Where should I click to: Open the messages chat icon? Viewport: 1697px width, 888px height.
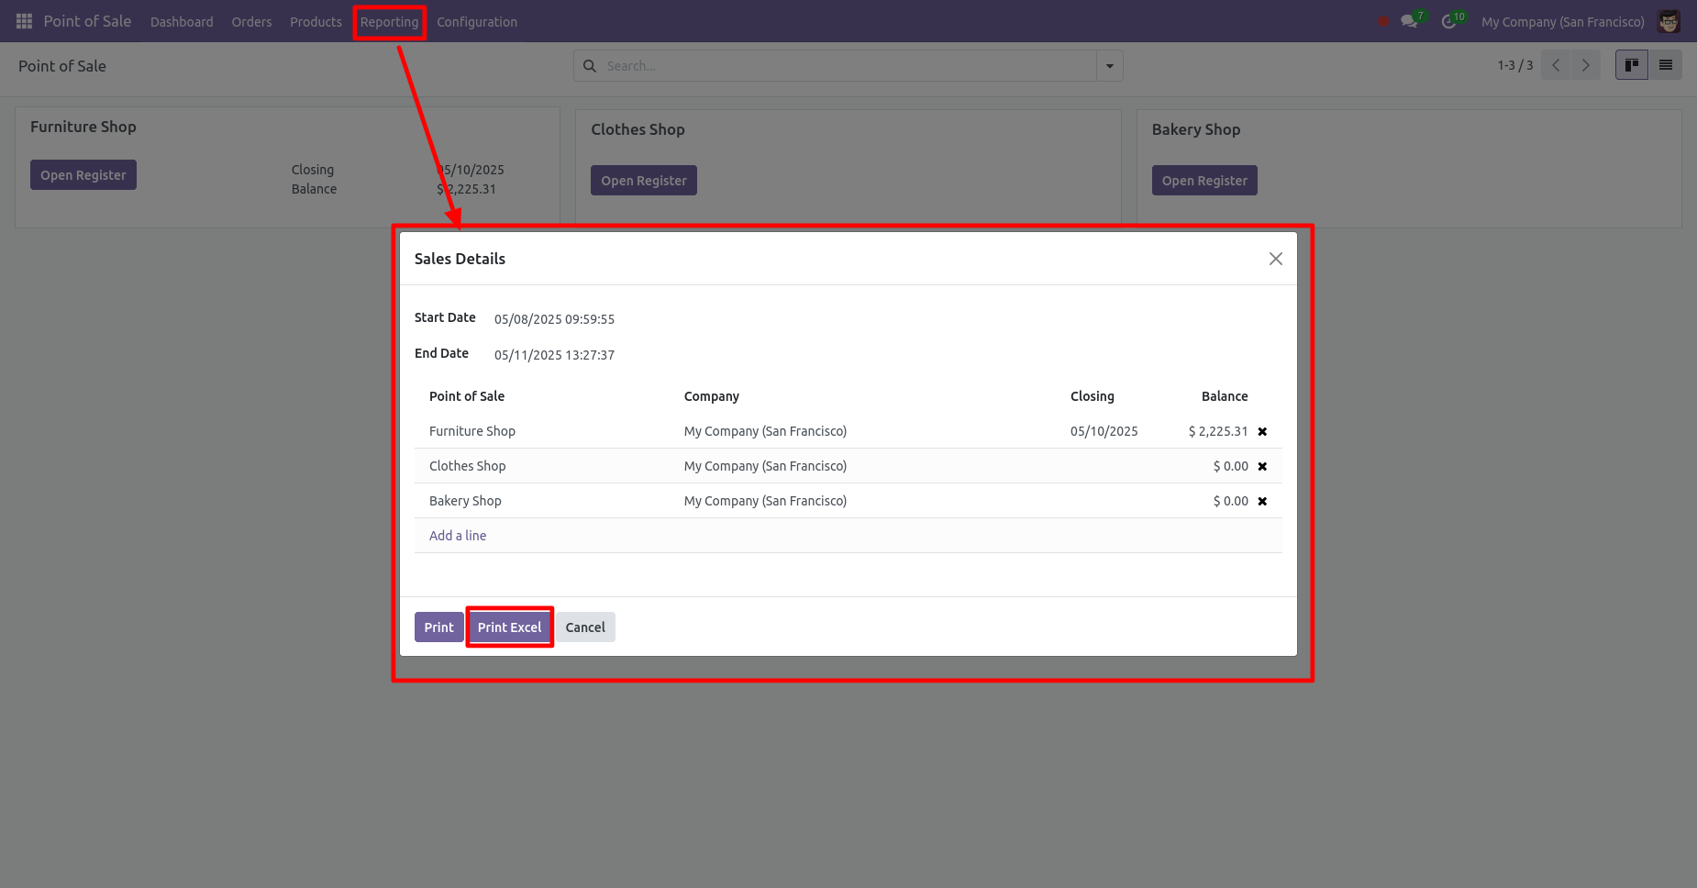click(1409, 21)
